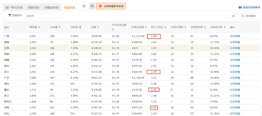Open 分日详情 for 重庆 row

235,90
